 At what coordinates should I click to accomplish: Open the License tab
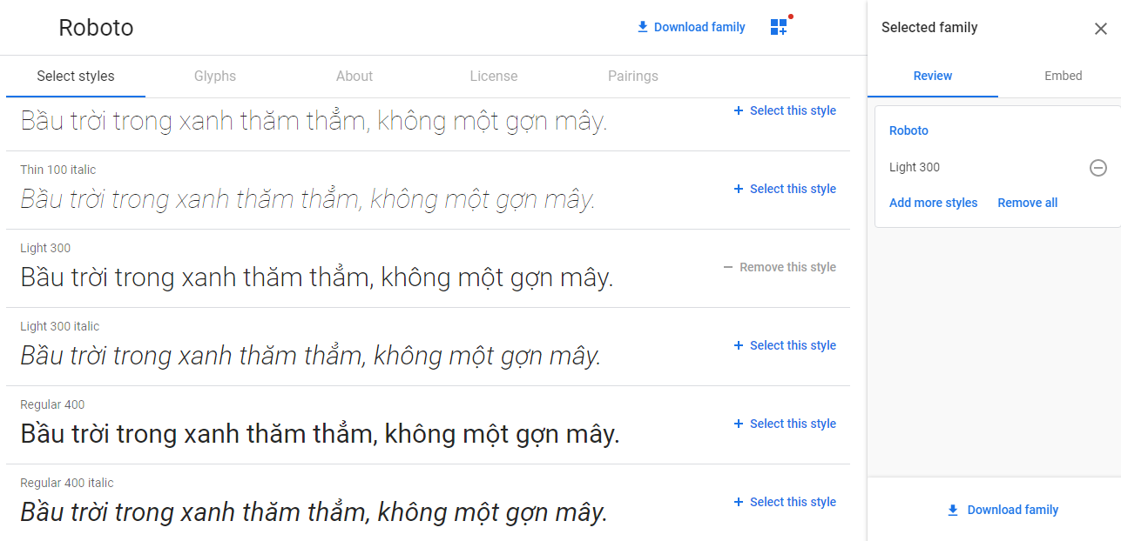click(494, 77)
